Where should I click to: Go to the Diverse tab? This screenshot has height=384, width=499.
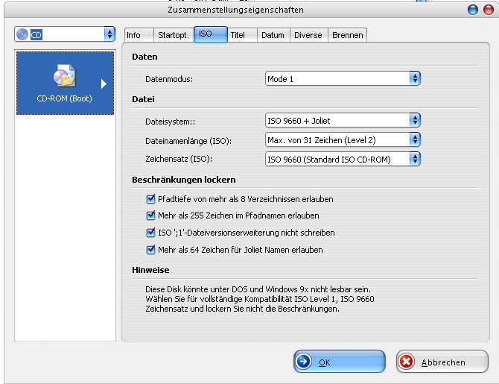pos(308,35)
